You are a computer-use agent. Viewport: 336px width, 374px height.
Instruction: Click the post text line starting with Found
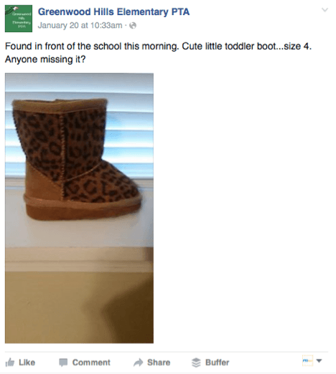[x=159, y=46]
